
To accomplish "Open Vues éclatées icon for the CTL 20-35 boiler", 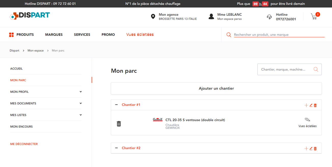I will (308, 119).
